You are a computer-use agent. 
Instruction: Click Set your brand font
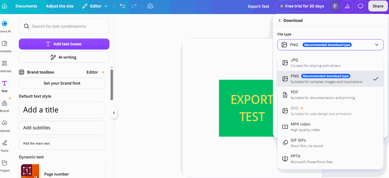[62, 83]
